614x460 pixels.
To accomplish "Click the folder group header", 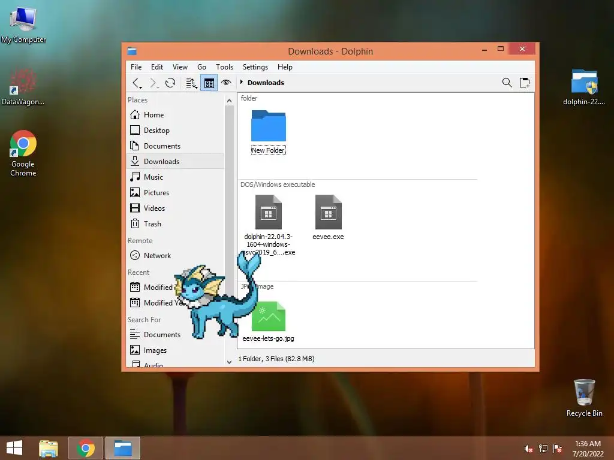I will (x=249, y=98).
